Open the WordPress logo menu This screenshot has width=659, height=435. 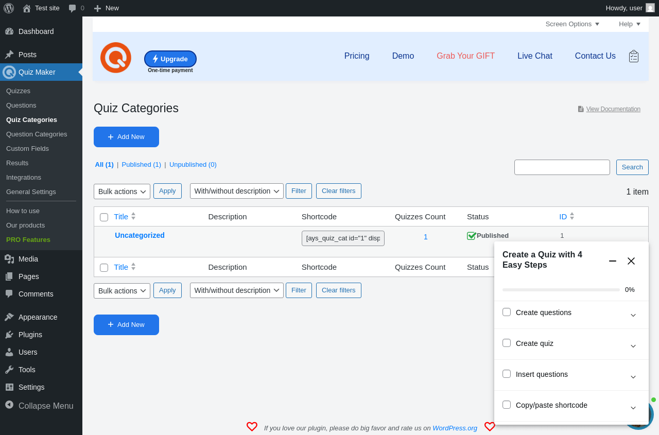click(9, 8)
